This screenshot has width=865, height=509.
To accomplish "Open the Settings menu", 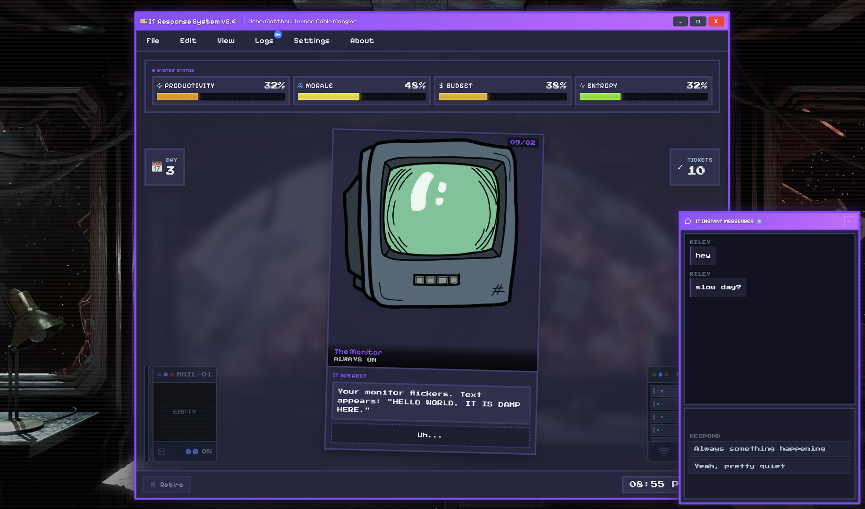I will pyautogui.click(x=312, y=41).
